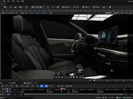Click the color wheel icon below the viewport
The image size is (133, 99).
point(94,80)
